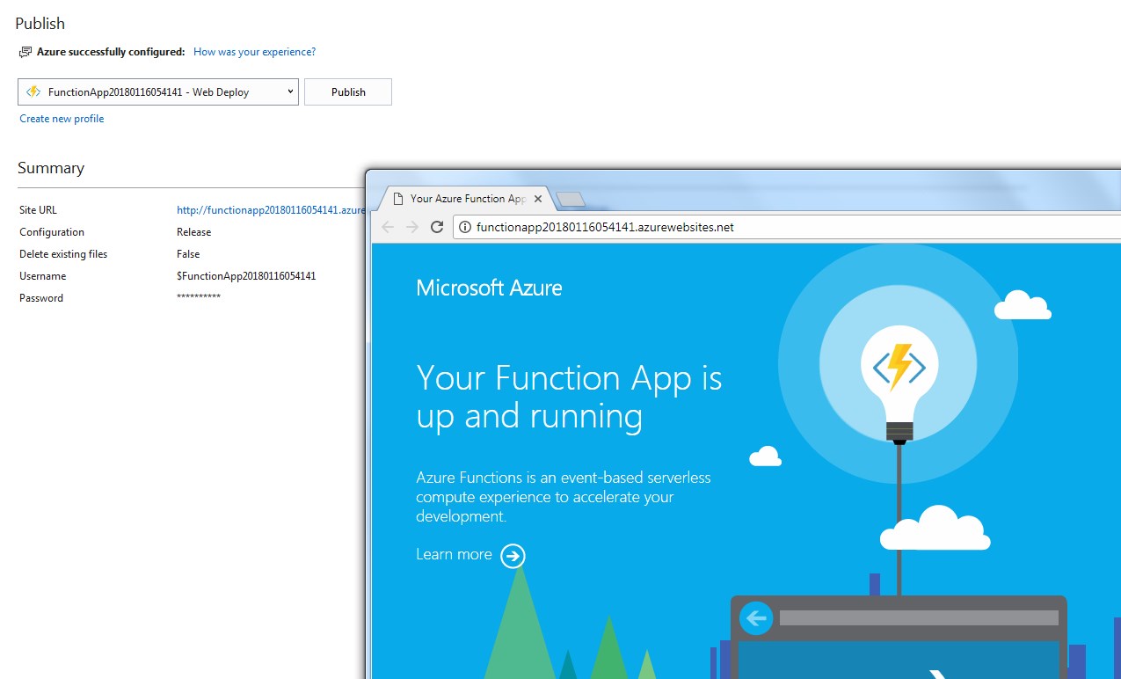Click the Publish page heading
Image resolution: width=1121 pixels, height=679 pixels.
pyautogui.click(x=40, y=24)
